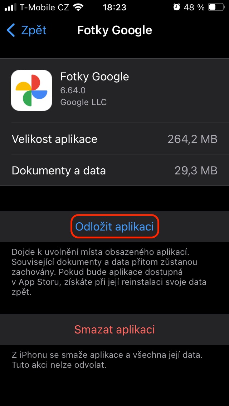Tap the Google LLC developer name
Image resolution: width=229 pixels, height=406 pixels.
coord(83,102)
